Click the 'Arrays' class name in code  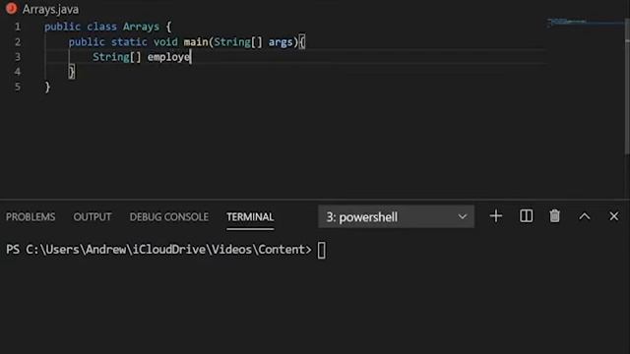pyautogui.click(x=141, y=27)
